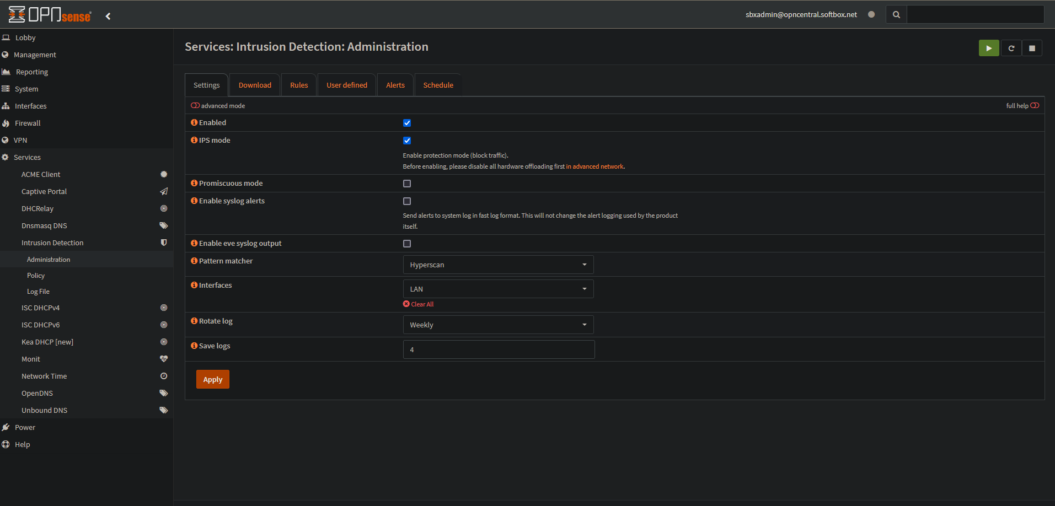Click the search magnifier icon

click(896, 15)
